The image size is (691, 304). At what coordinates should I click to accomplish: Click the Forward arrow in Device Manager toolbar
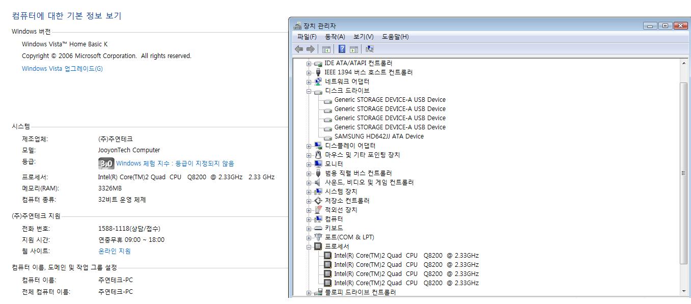[x=310, y=49]
